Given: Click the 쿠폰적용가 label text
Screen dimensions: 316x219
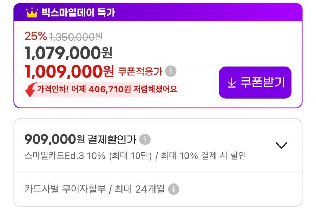Looking at the screenshot, I should [140, 71].
